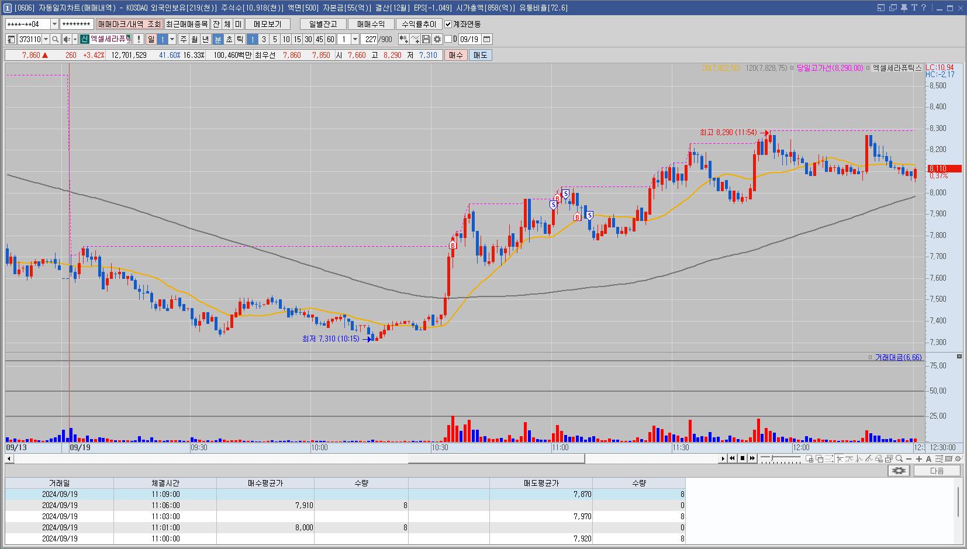Click the duplicate window icon in title bar
967x549 pixels.
[x=893, y=8]
